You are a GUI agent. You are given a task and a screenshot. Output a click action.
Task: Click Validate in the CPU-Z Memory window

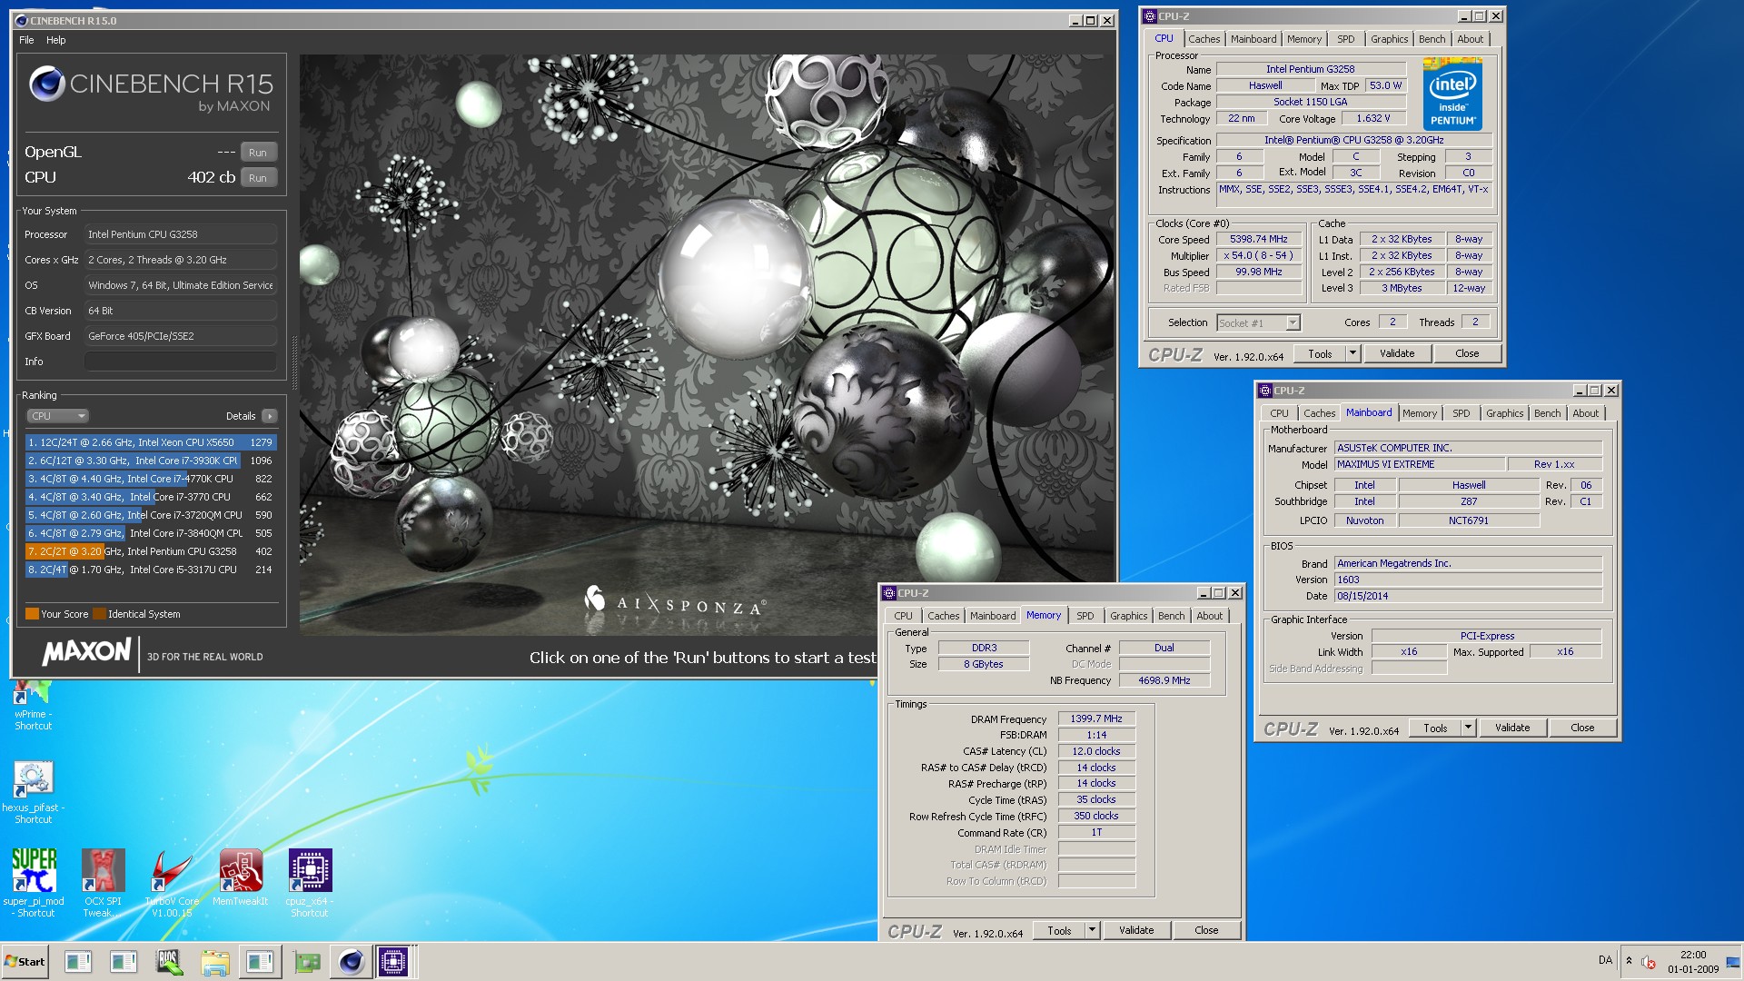[x=1136, y=930]
